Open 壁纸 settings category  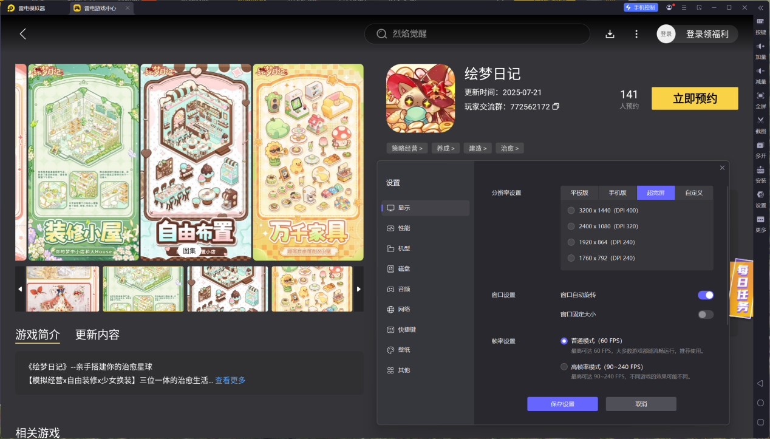426,350
